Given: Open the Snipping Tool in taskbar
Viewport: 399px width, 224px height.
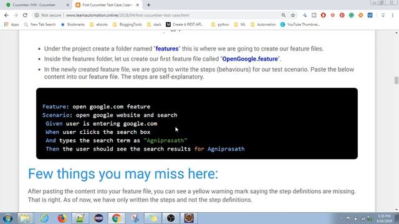Looking at the screenshot, I should coord(135,218).
